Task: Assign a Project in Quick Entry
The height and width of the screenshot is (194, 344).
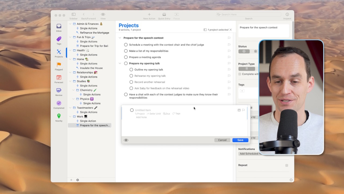Action: [140, 114]
